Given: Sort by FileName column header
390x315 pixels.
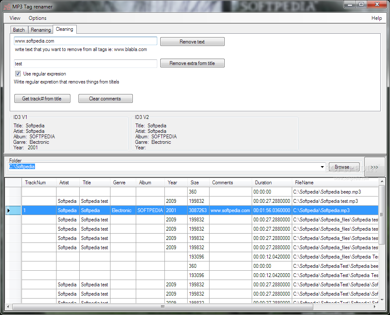Looking at the screenshot, I should click(335, 183).
